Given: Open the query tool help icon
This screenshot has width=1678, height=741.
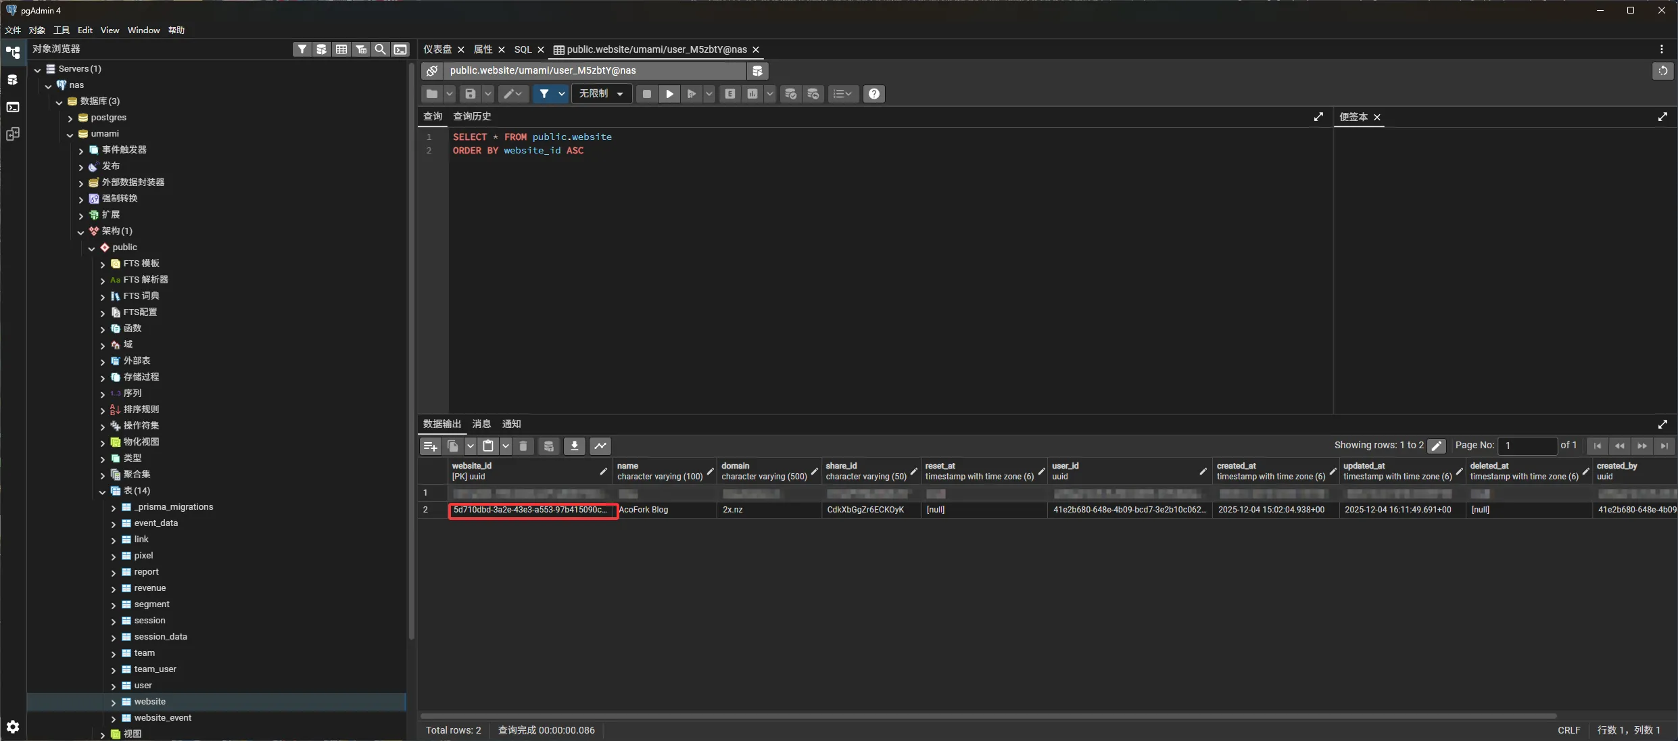Looking at the screenshot, I should coord(874,94).
